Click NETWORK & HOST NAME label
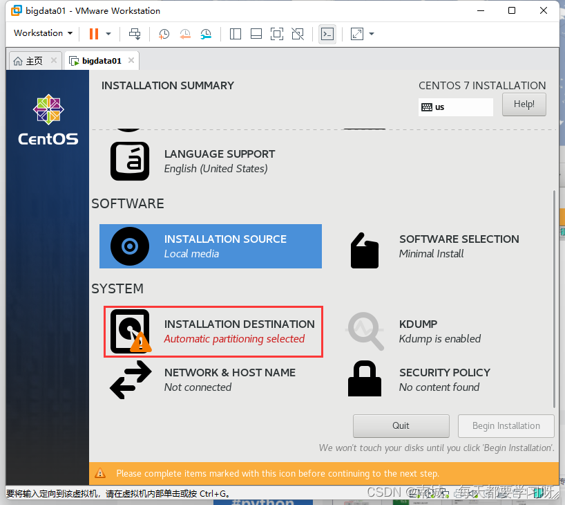Screen dimensions: 565x505 pyautogui.click(x=230, y=372)
